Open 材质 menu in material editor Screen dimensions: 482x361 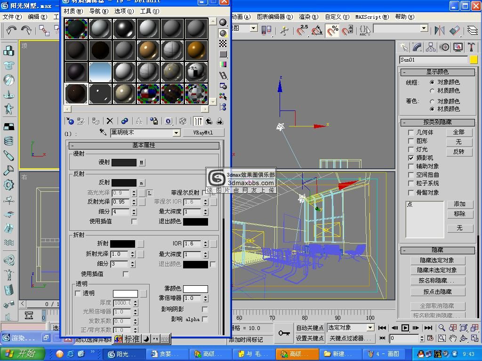tap(73, 11)
